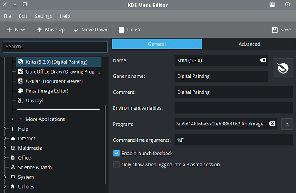
Task: Click inside the Name field text
Action: point(189,60)
